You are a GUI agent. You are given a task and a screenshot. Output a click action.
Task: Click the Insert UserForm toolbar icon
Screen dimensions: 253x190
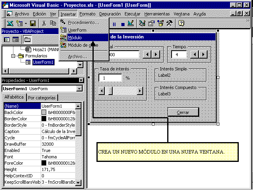(x=19, y=23)
